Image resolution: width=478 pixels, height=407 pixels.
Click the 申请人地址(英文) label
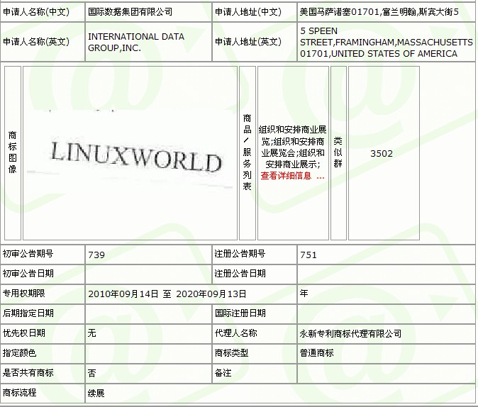248,41
